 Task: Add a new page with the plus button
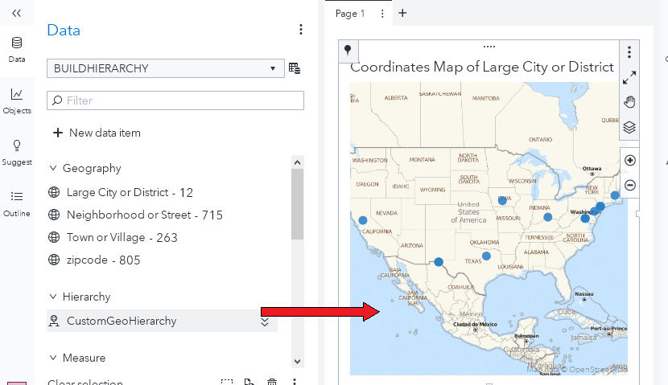click(402, 14)
